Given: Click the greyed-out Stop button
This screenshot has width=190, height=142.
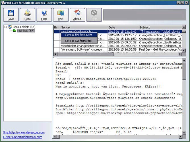Looking at the screenshot, I should point(94,15).
